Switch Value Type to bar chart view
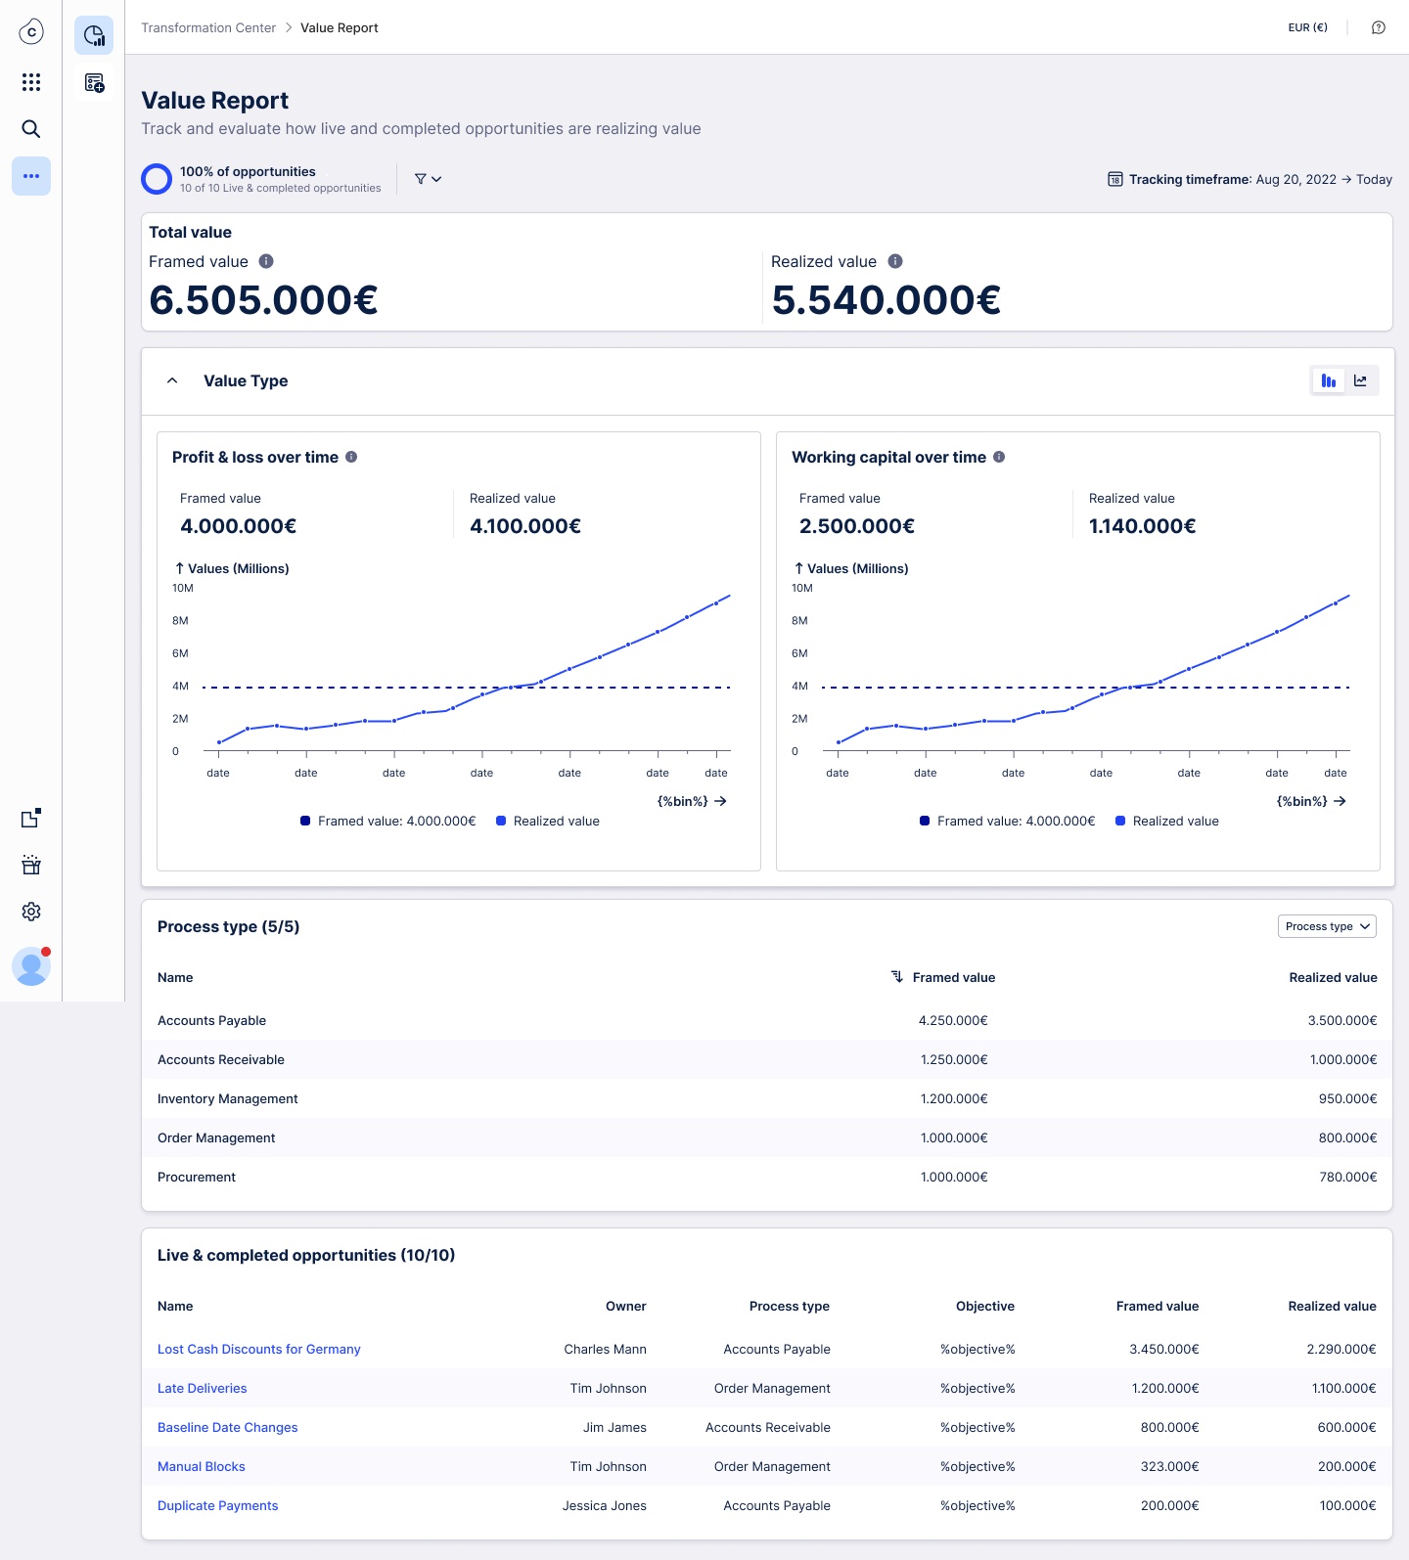Screen dimensions: 1409x1560 [x=1329, y=380]
